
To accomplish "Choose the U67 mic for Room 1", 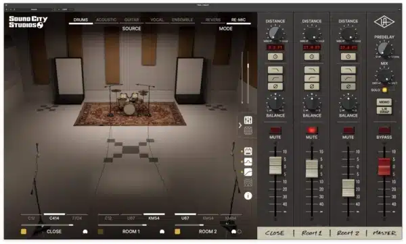I will coord(131,218).
